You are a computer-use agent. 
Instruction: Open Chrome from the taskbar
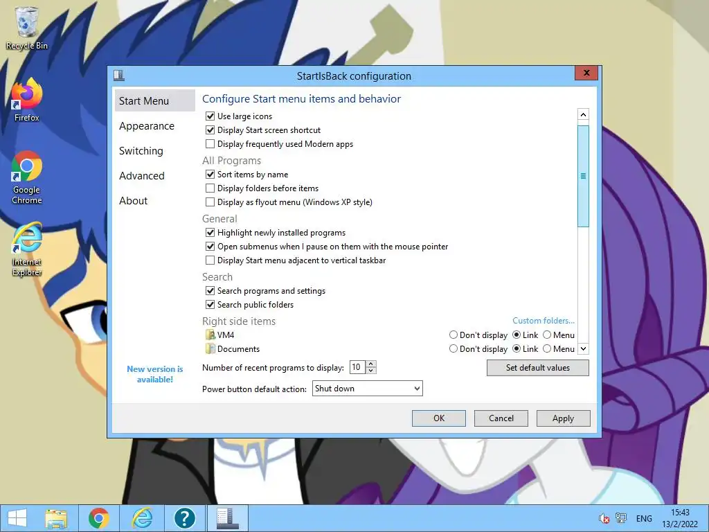(98, 518)
